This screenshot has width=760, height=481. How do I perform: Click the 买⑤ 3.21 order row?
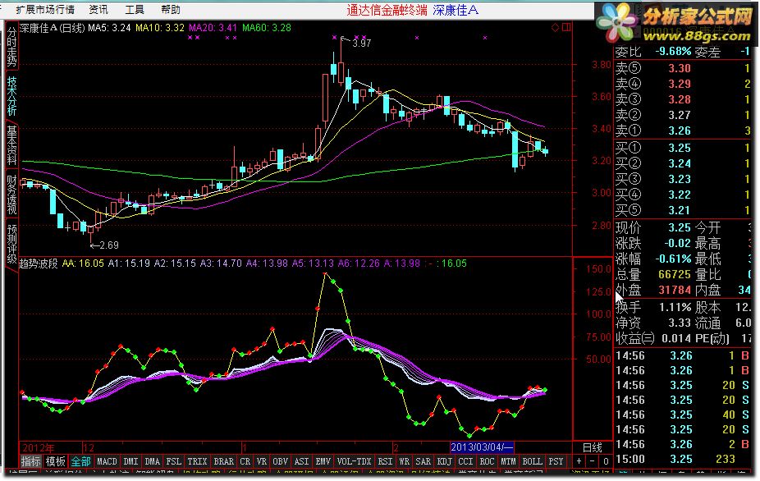[x=684, y=210]
